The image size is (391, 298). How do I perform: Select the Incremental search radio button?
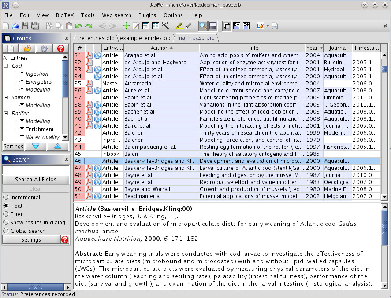point(6,198)
